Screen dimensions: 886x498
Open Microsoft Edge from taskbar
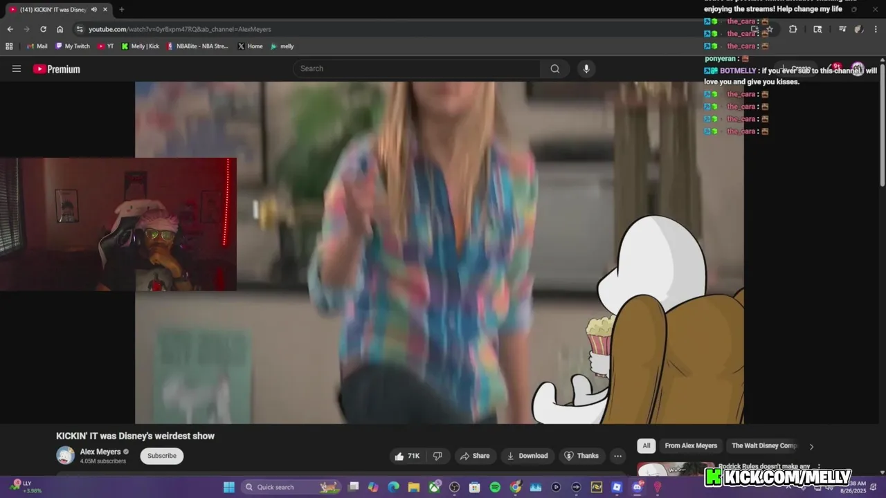pyautogui.click(x=394, y=487)
